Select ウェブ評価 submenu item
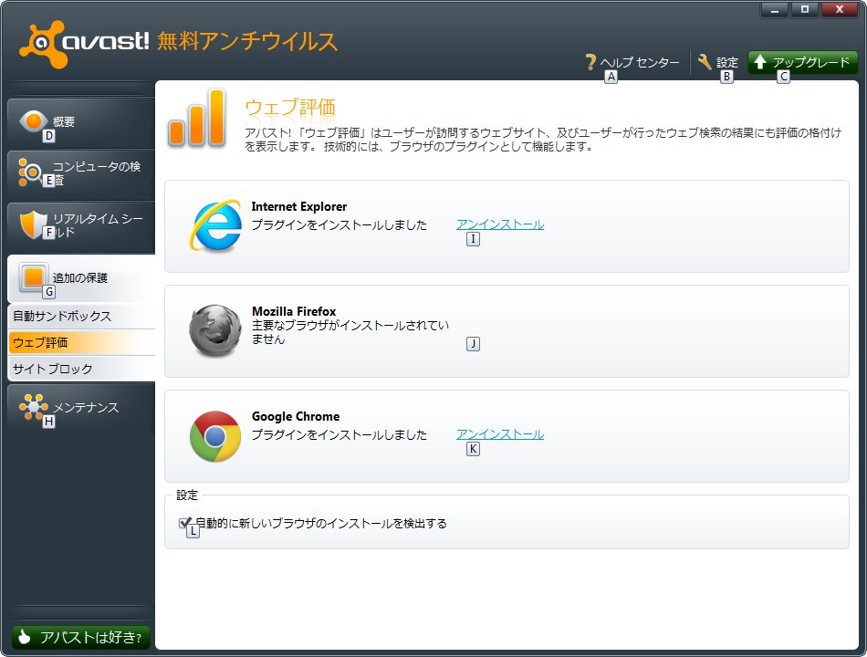The height and width of the screenshot is (657, 867). [x=82, y=342]
